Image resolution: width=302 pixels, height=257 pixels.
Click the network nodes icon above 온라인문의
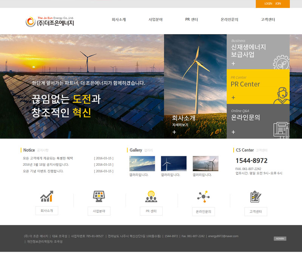(x=203, y=196)
